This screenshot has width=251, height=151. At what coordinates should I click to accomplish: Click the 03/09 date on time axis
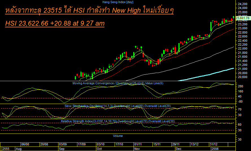pos(63,144)
